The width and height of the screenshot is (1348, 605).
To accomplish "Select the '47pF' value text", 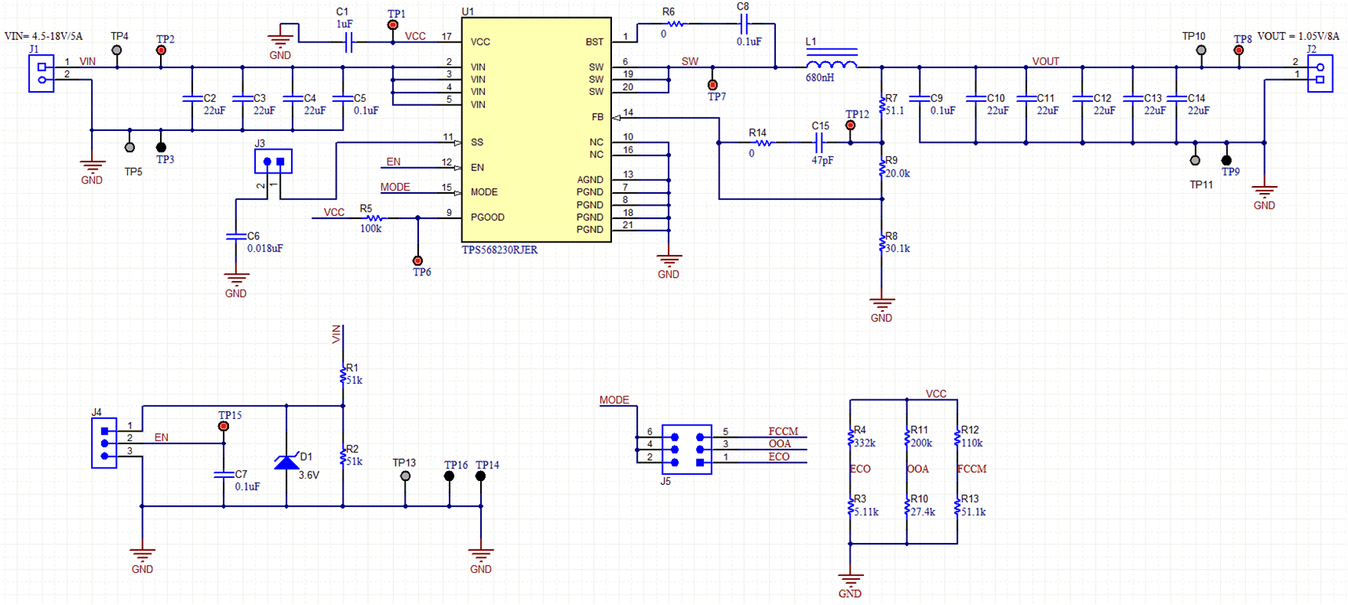I will 822,160.
